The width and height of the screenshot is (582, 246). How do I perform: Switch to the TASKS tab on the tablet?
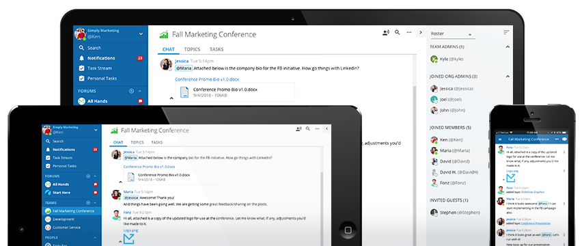click(x=156, y=143)
